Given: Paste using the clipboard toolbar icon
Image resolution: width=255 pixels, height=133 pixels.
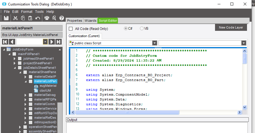Looking at the screenshot, I should 30,18.
